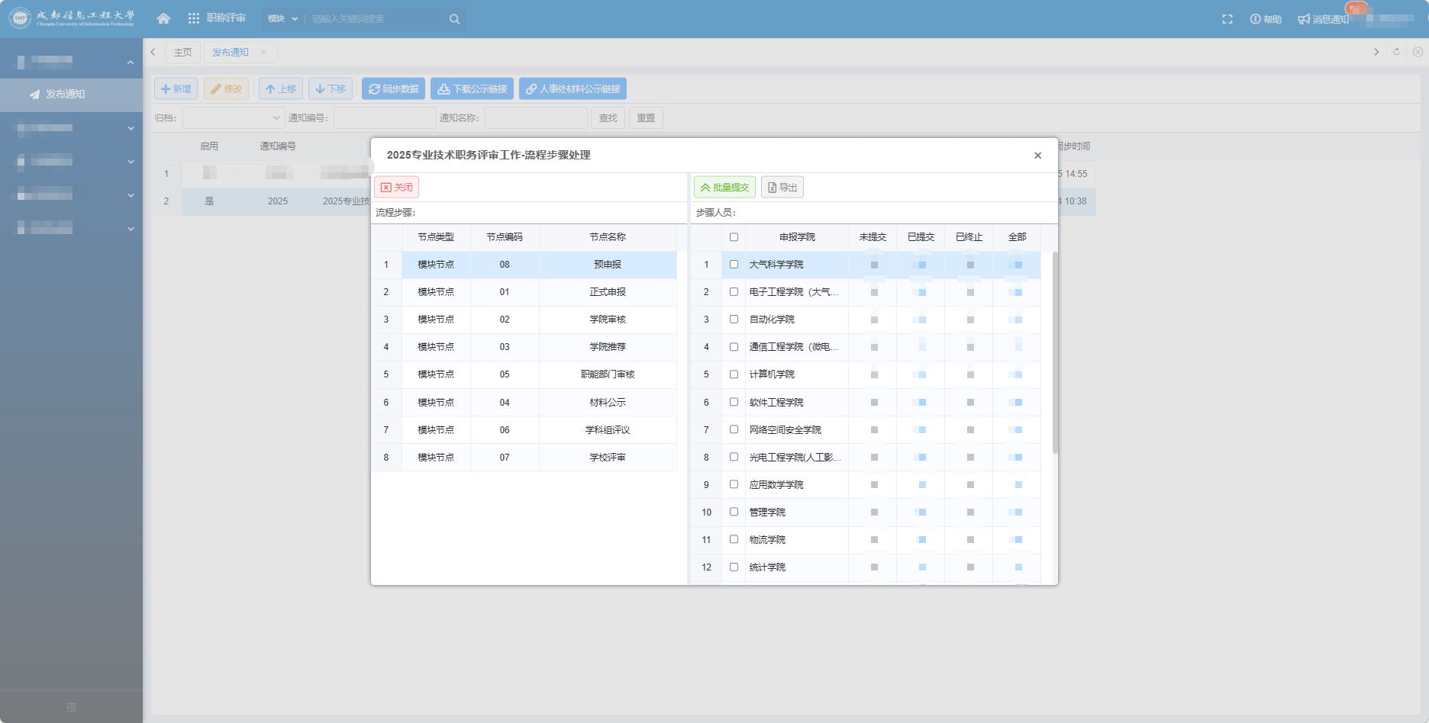Screen dimensions: 1429x723
Task: Click the 批量提交 button
Action: (724, 188)
